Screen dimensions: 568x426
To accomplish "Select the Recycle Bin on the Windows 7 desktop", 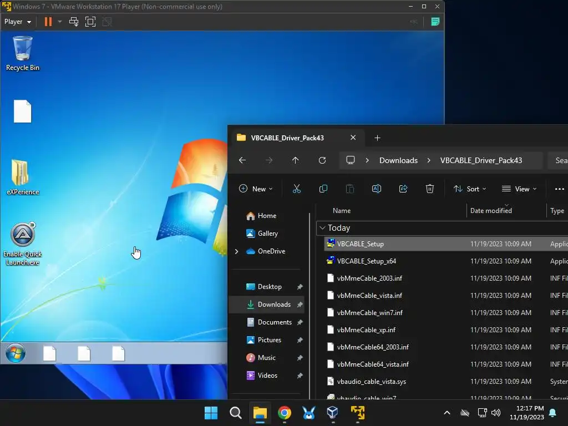I will click(x=22, y=53).
